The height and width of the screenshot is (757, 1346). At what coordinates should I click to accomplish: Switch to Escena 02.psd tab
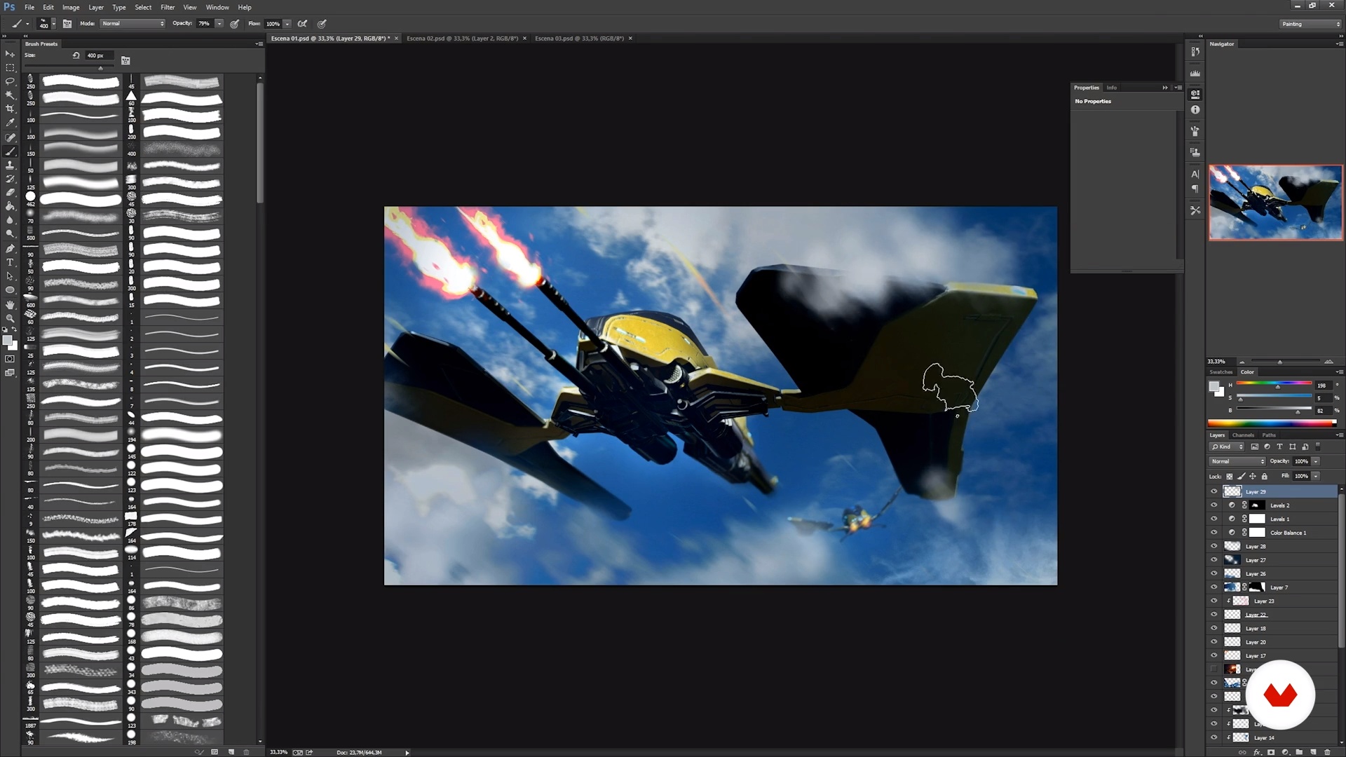tap(463, 39)
